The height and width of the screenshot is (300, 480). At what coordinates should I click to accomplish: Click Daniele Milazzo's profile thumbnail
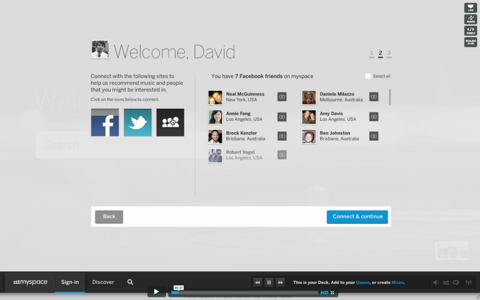click(309, 97)
